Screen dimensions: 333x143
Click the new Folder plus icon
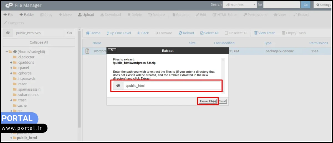coord(21,15)
